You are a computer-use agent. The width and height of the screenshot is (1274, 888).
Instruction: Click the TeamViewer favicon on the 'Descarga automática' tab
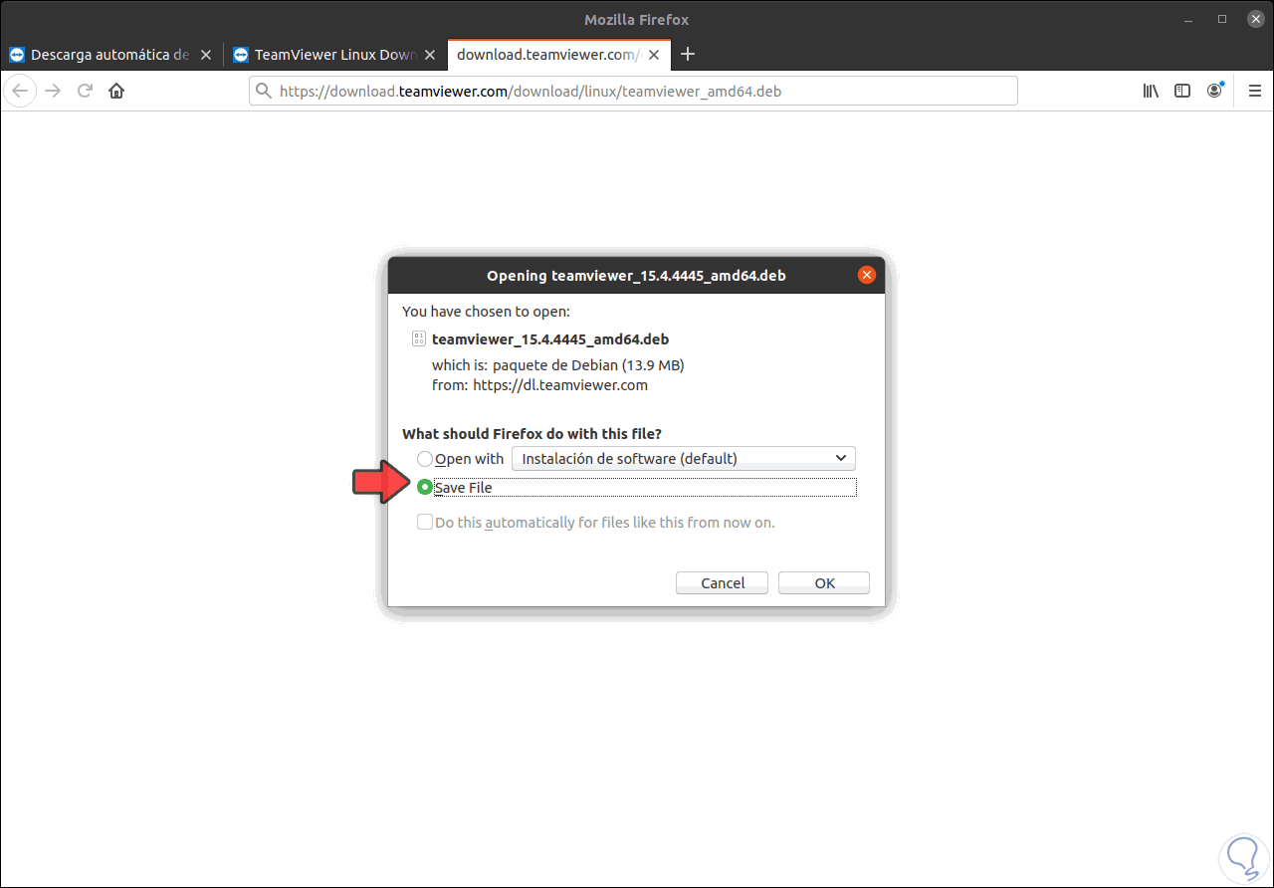click(x=17, y=55)
